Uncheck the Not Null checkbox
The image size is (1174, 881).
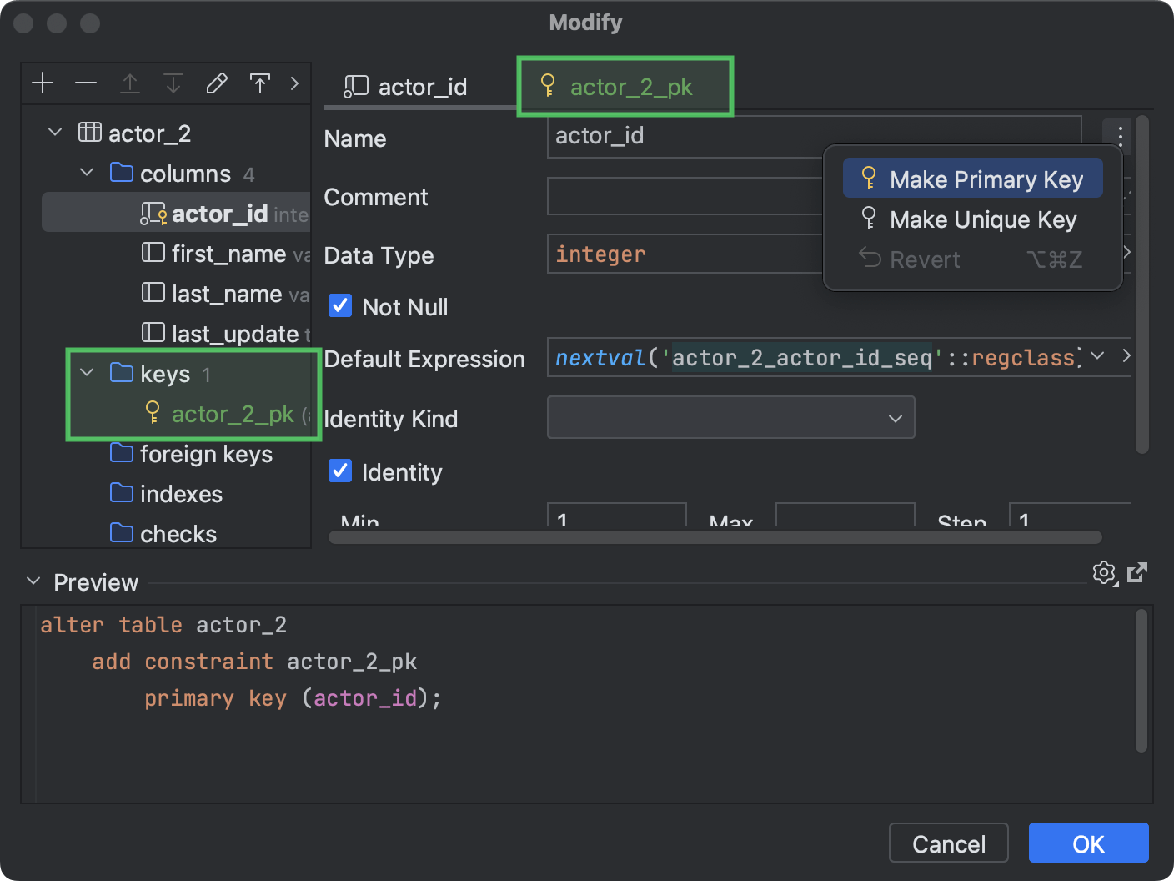click(x=339, y=305)
